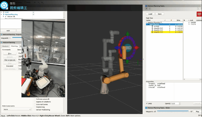The image size is (202, 117).
Task: Open the Path Constraints dropdown
Action: coord(17,109)
